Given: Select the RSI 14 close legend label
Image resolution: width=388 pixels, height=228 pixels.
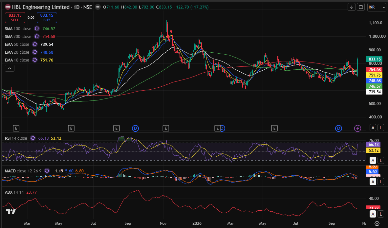Looking at the screenshot, I should pos(16,138).
